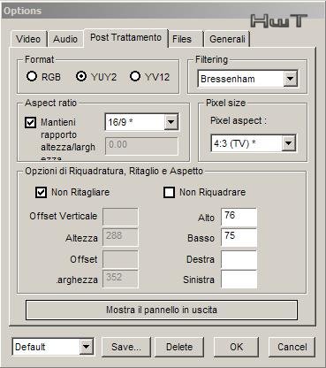This screenshot has width=326, height=368.
Task: Click Mostra il pannello in uscita button
Action: pos(162,310)
